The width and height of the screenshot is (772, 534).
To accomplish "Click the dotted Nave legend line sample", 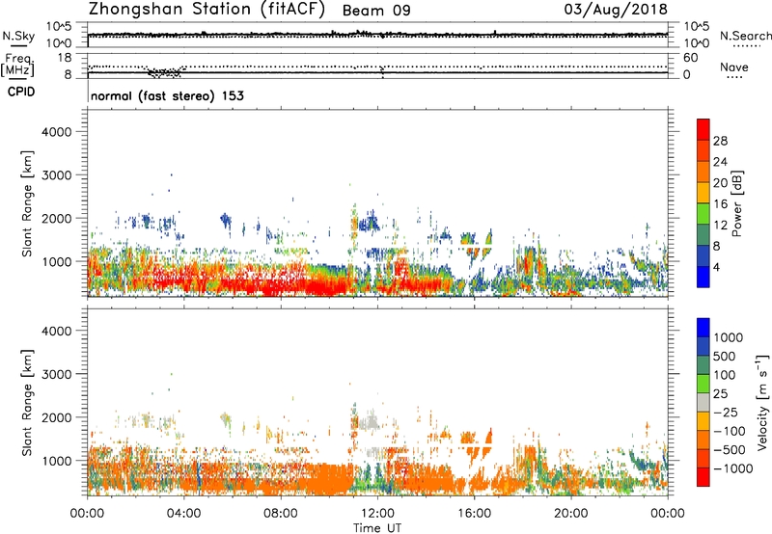I will tap(734, 78).
